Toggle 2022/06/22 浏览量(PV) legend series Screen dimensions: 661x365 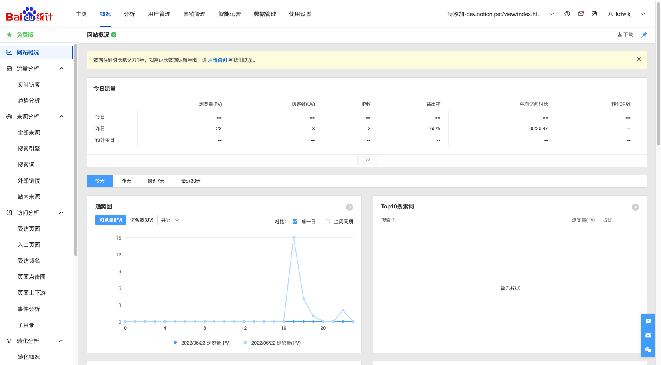point(272,343)
